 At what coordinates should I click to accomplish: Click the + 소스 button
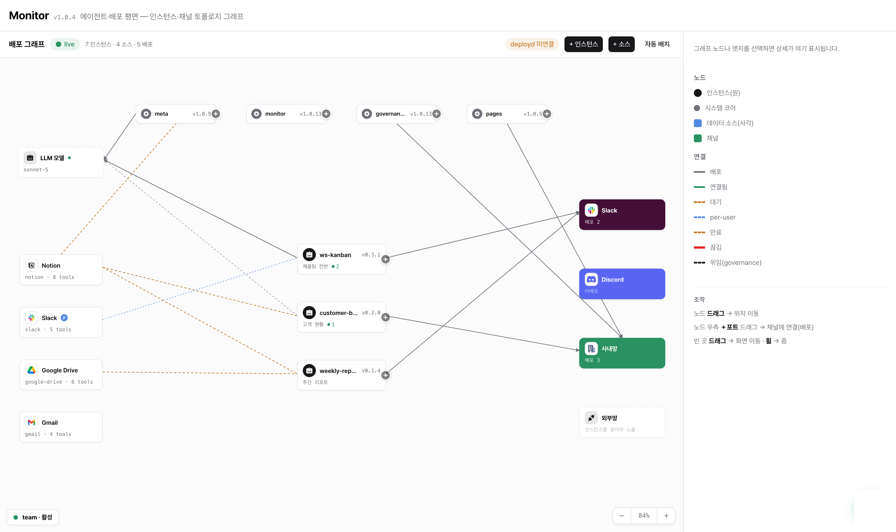[x=622, y=44]
